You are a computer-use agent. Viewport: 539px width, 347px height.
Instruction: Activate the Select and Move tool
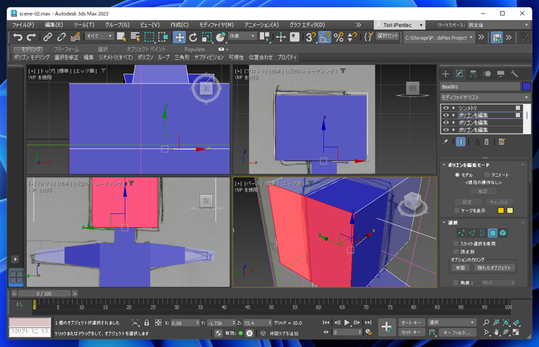[x=179, y=37]
